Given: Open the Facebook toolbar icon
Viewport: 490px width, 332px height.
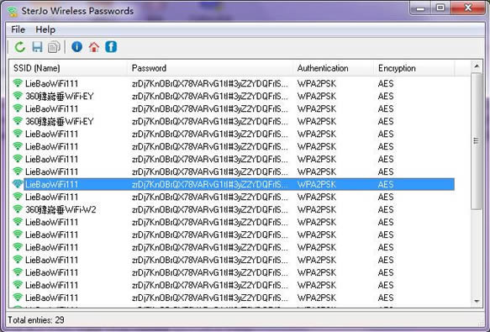Looking at the screenshot, I should [x=111, y=47].
